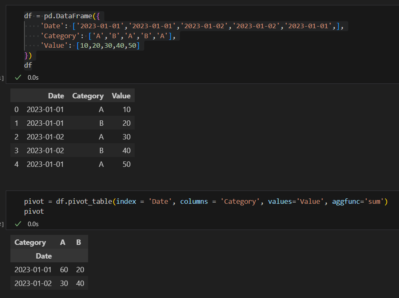Viewport: 399px width, 298px height.
Task: Click the 'Value' column header in df output
Action: (x=121, y=96)
